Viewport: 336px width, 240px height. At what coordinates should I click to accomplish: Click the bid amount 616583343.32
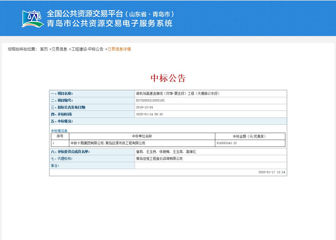(227, 143)
